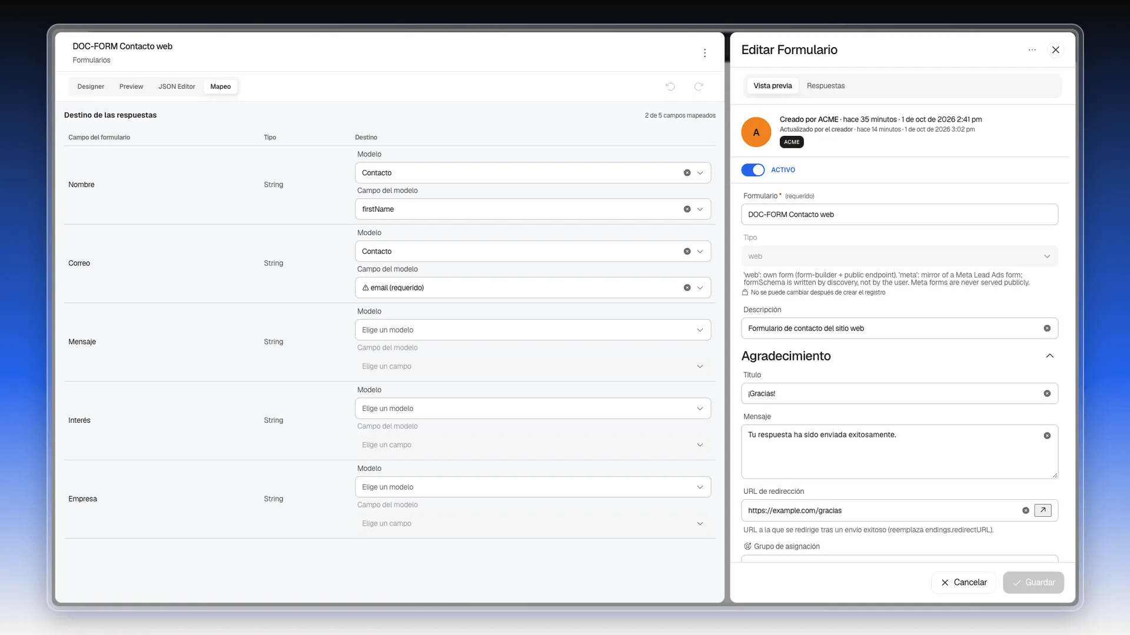
Task: Click the ACME badge under creator info
Action: click(792, 142)
